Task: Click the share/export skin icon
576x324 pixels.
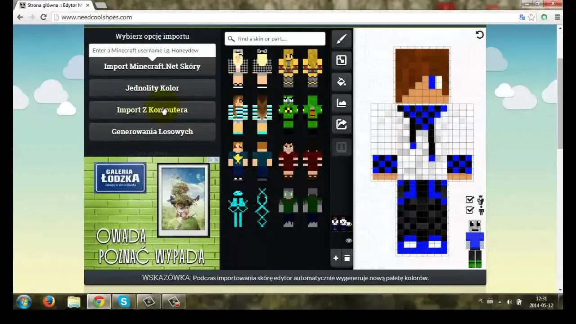Action: pos(341,124)
